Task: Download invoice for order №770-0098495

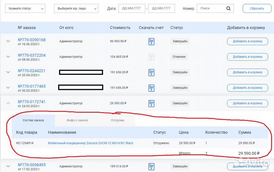Action: pos(151,167)
